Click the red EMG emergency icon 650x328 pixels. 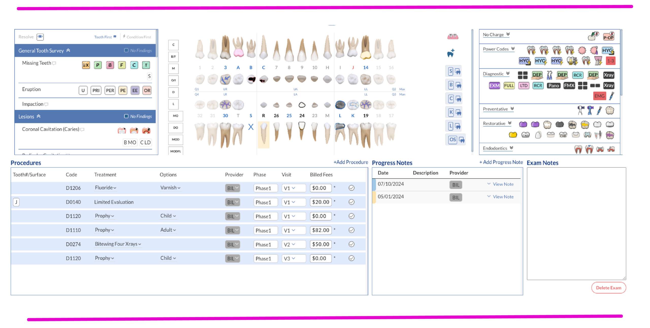click(599, 96)
